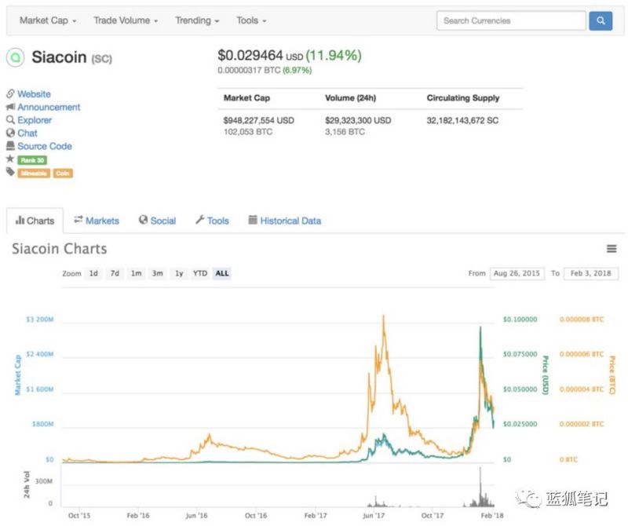Set chart zoom to YTD
The width and height of the screenshot is (628, 526).
pyautogui.click(x=200, y=273)
